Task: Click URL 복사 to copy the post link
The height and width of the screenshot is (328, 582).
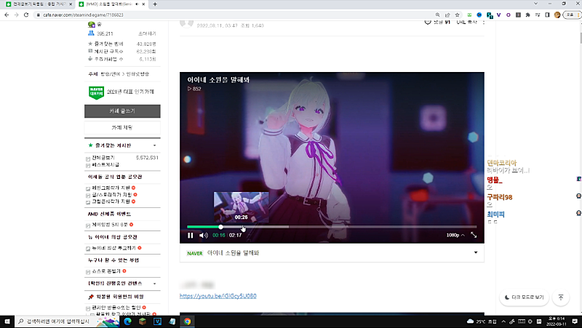Action: [x=466, y=23]
